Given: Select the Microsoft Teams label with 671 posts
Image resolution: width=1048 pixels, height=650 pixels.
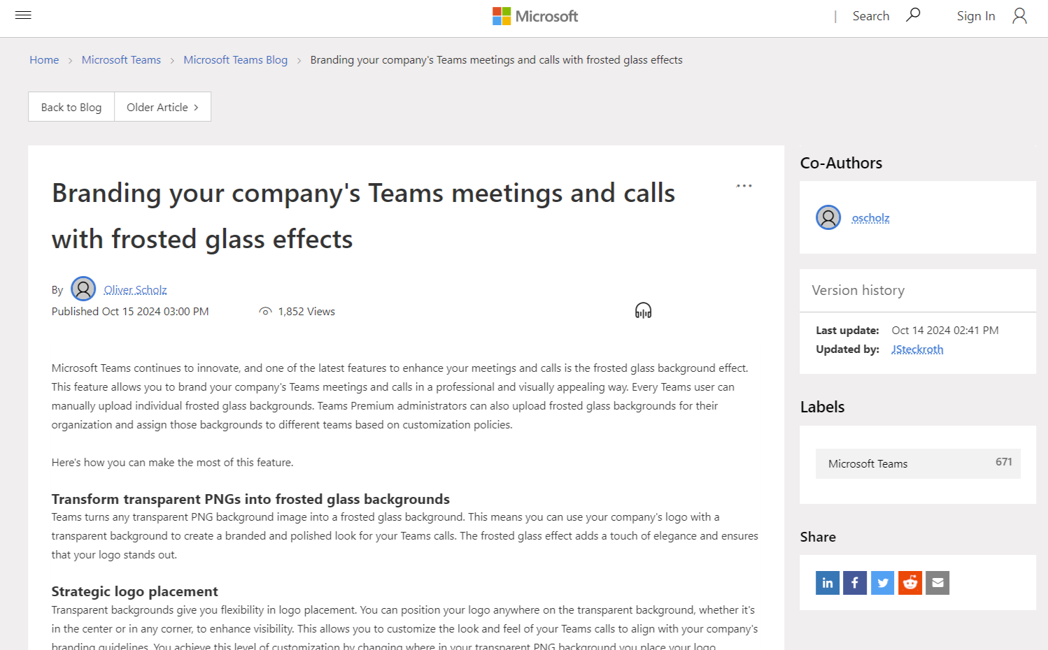Looking at the screenshot, I should click(x=868, y=463).
